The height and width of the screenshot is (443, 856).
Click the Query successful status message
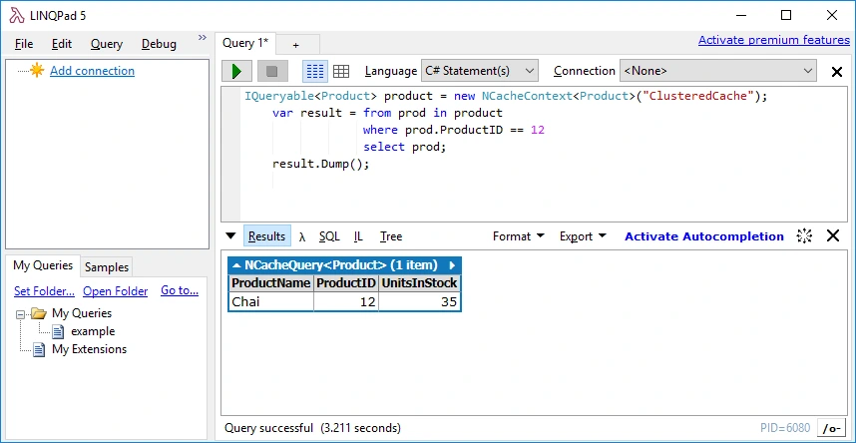pos(313,428)
